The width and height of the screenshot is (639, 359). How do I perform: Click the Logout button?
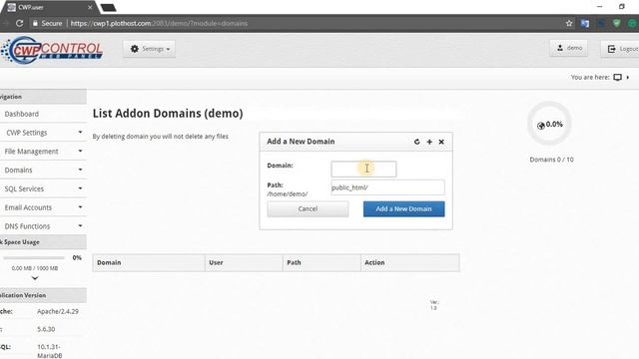point(620,49)
